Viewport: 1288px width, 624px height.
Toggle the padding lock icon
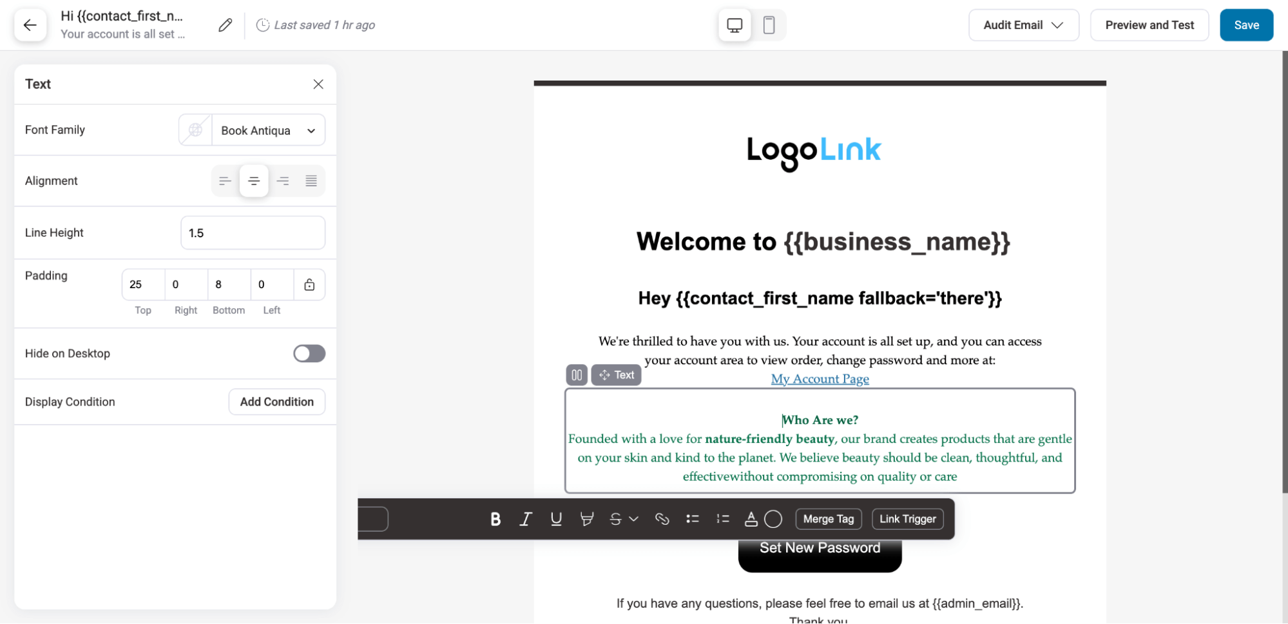(309, 284)
